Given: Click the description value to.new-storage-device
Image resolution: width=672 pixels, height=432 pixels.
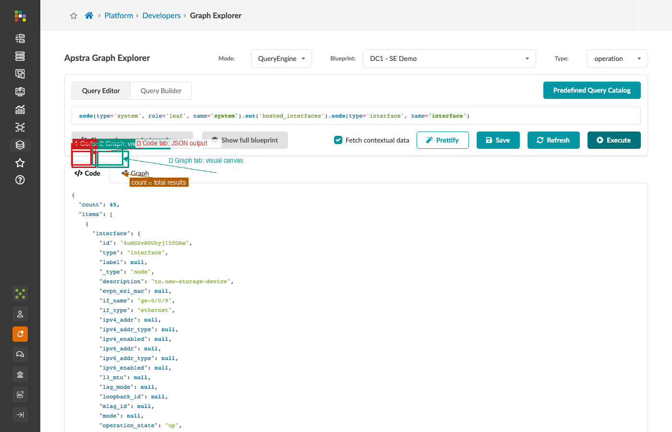Looking at the screenshot, I should [192, 281].
